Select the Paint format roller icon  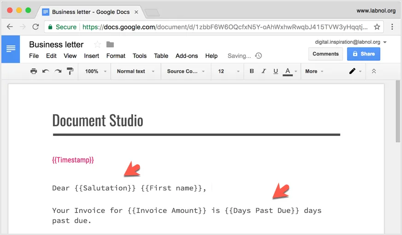tap(70, 71)
